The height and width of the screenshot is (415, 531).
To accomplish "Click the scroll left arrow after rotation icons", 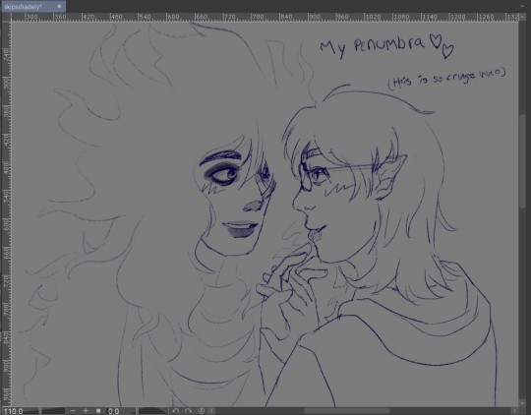I will point(211,411).
